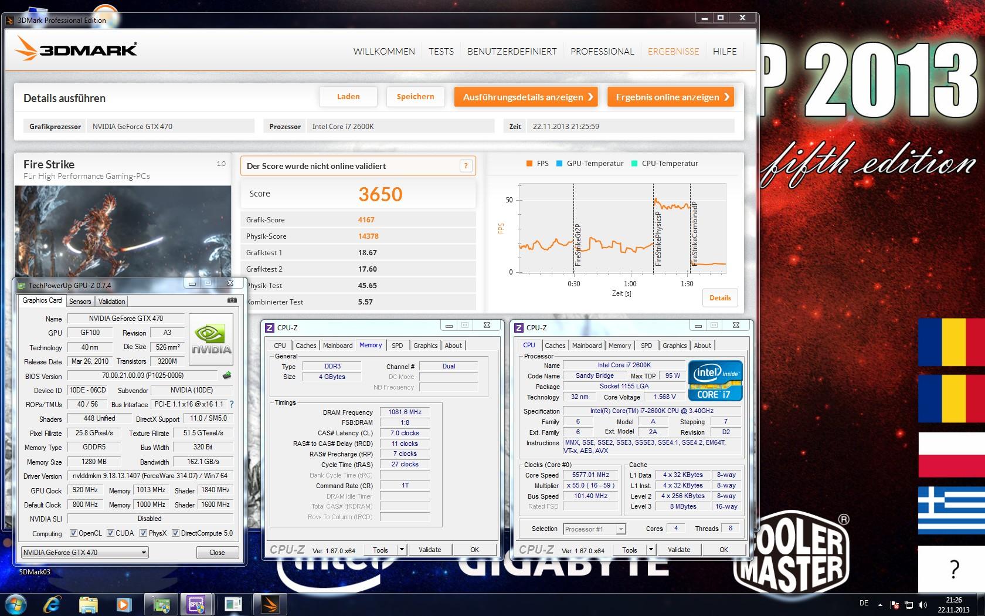The image size is (985, 616).
Task: Click the score validation help question mark
Action: tap(466, 166)
